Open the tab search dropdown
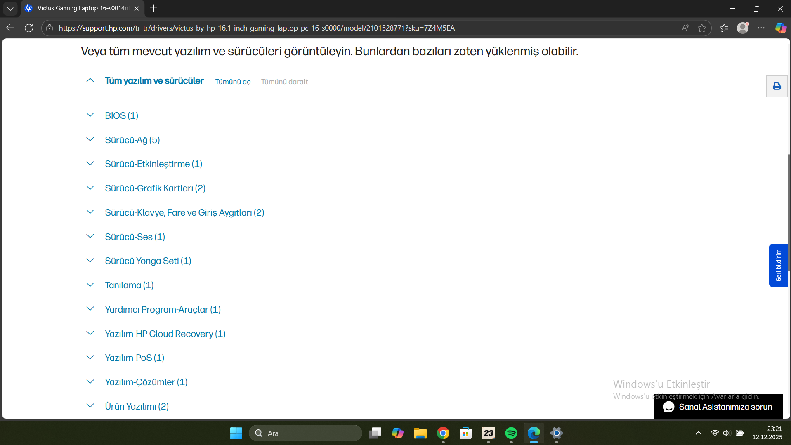This screenshot has height=445, width=791. 10,8
